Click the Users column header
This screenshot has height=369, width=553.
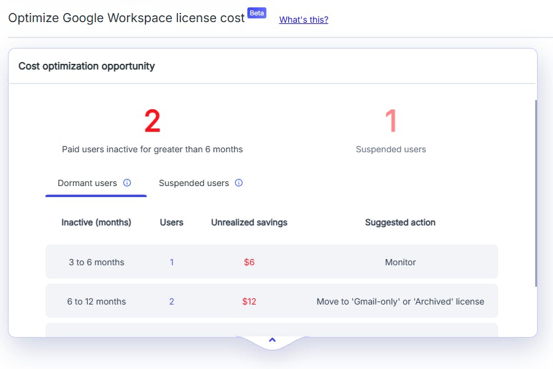tap(172, 222)
